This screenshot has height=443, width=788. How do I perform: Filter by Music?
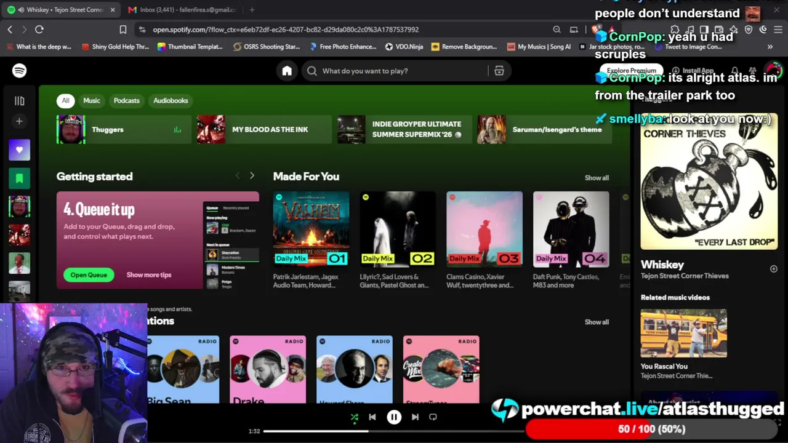pos(92,100)
